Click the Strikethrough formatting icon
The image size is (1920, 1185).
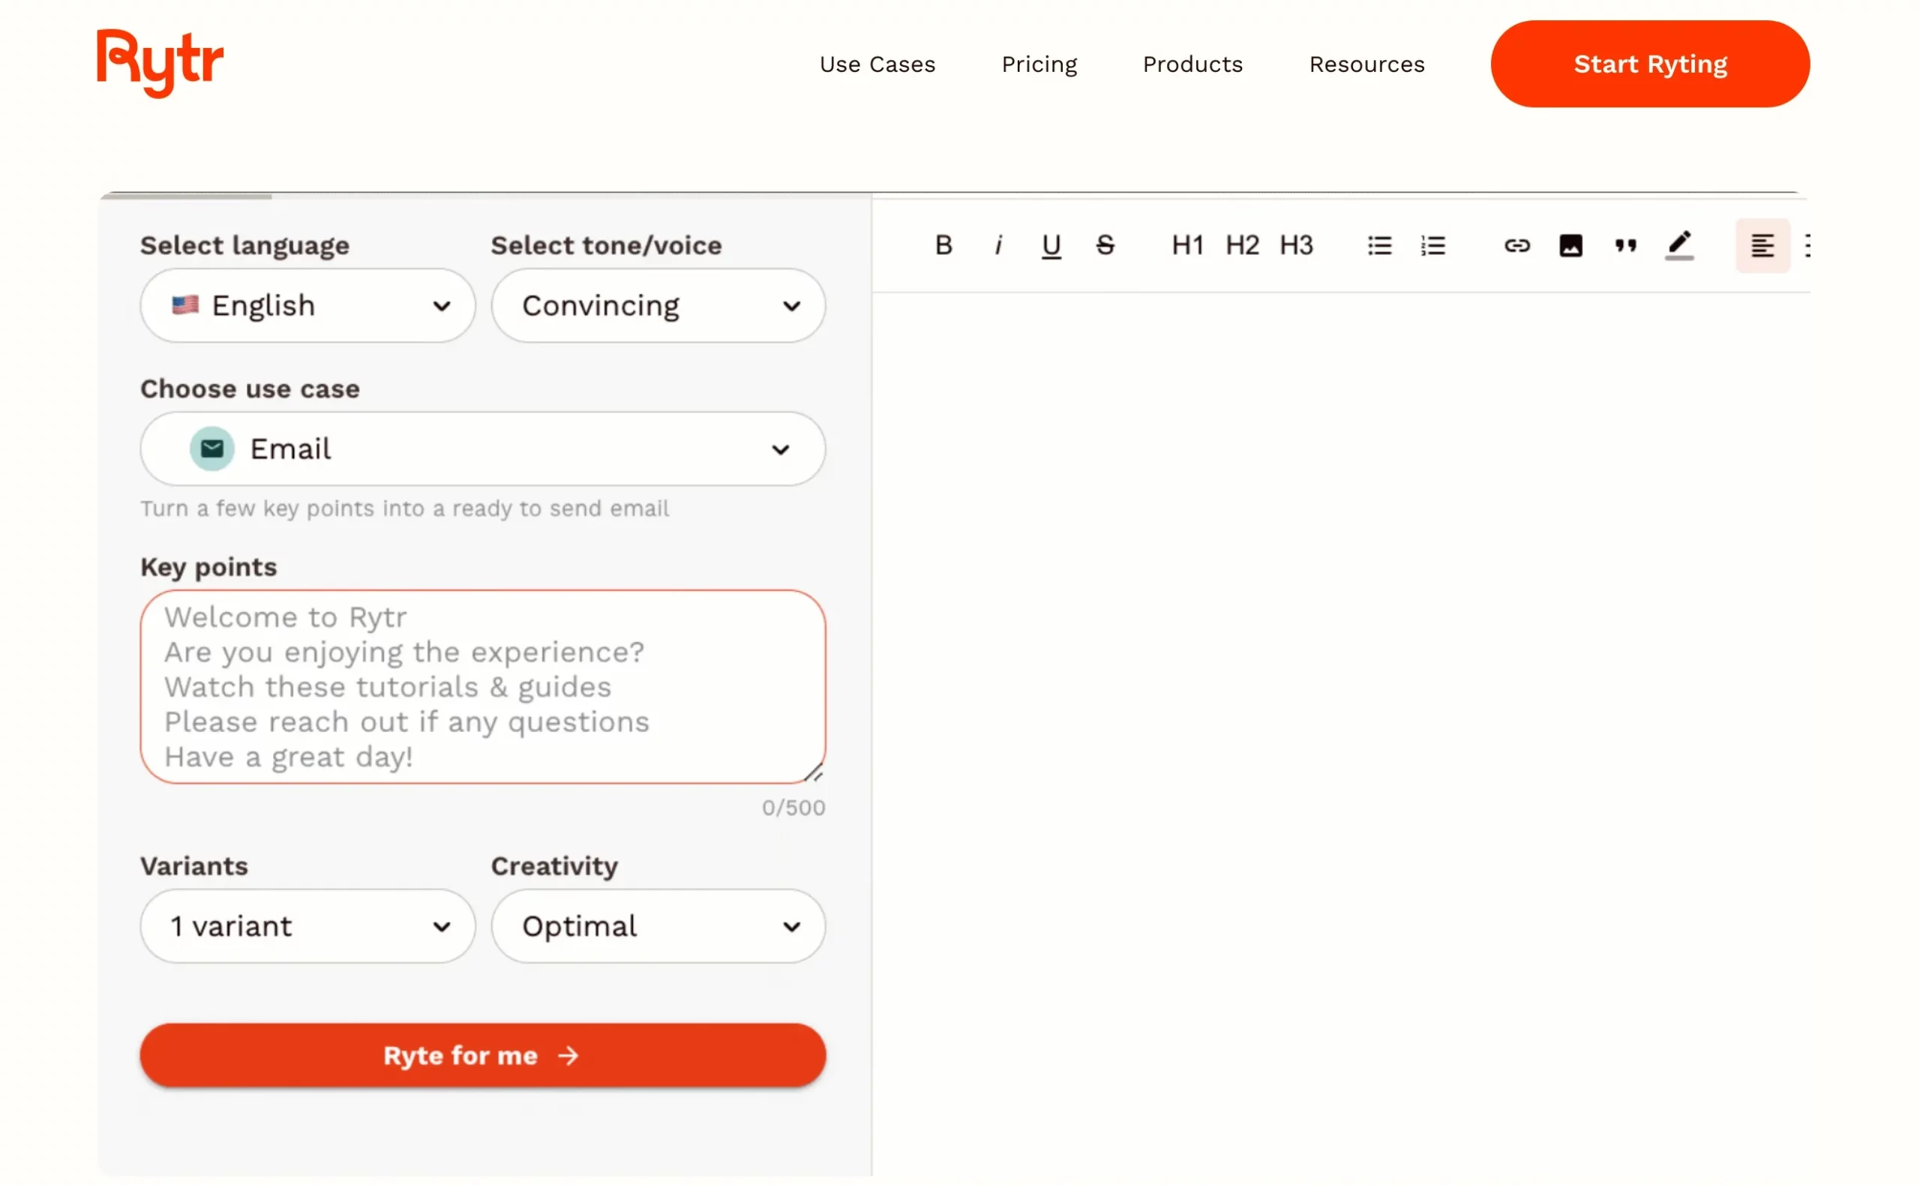click(1104, 244)
